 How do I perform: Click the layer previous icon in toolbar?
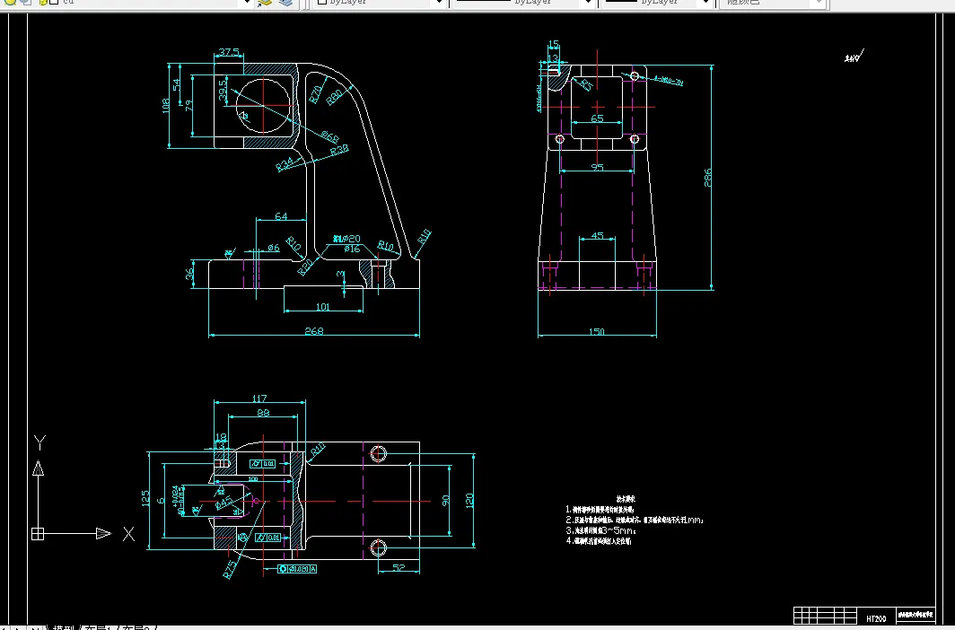click(285, 3)
